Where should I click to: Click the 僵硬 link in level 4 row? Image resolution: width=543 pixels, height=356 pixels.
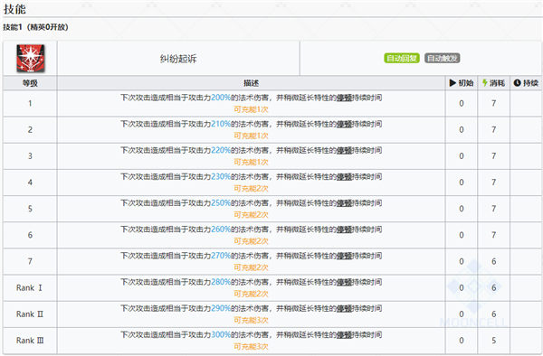coord(344,177)
